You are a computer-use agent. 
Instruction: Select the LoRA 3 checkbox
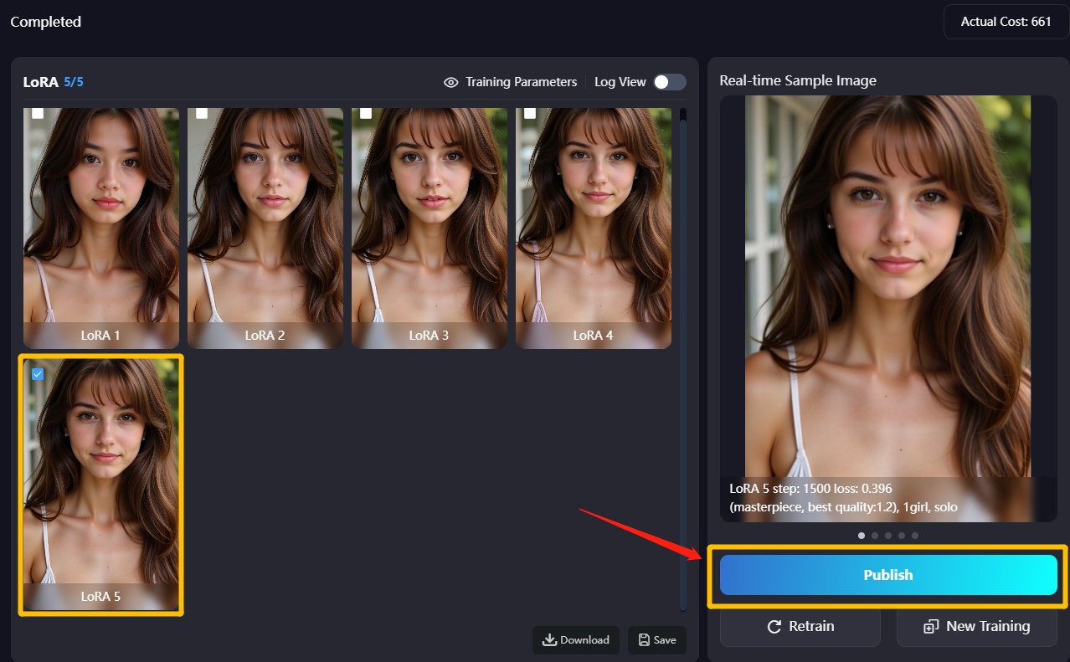(x=366, y=113)
